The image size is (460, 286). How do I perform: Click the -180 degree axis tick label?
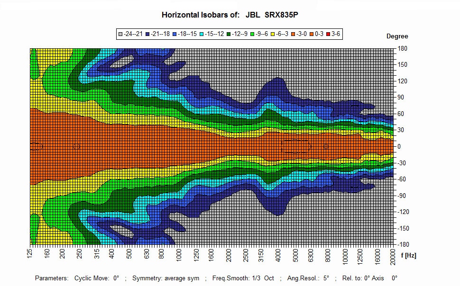point(403,245)
